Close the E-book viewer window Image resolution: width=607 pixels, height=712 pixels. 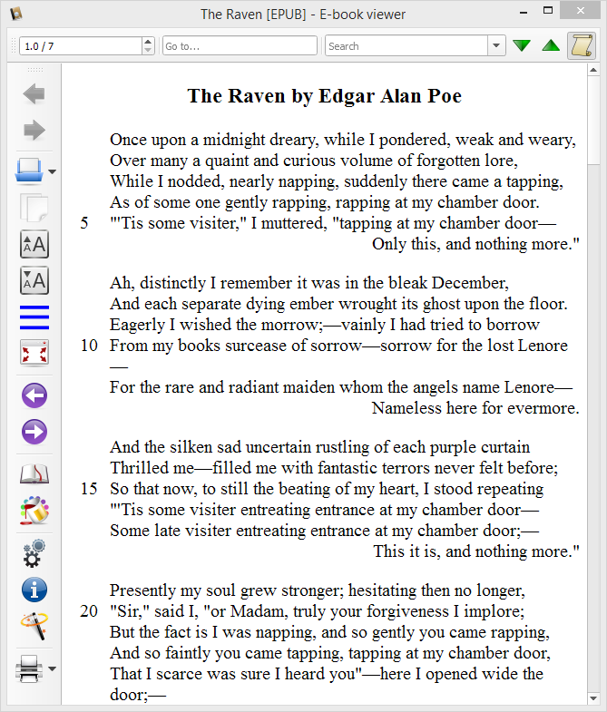pos(580,11)
